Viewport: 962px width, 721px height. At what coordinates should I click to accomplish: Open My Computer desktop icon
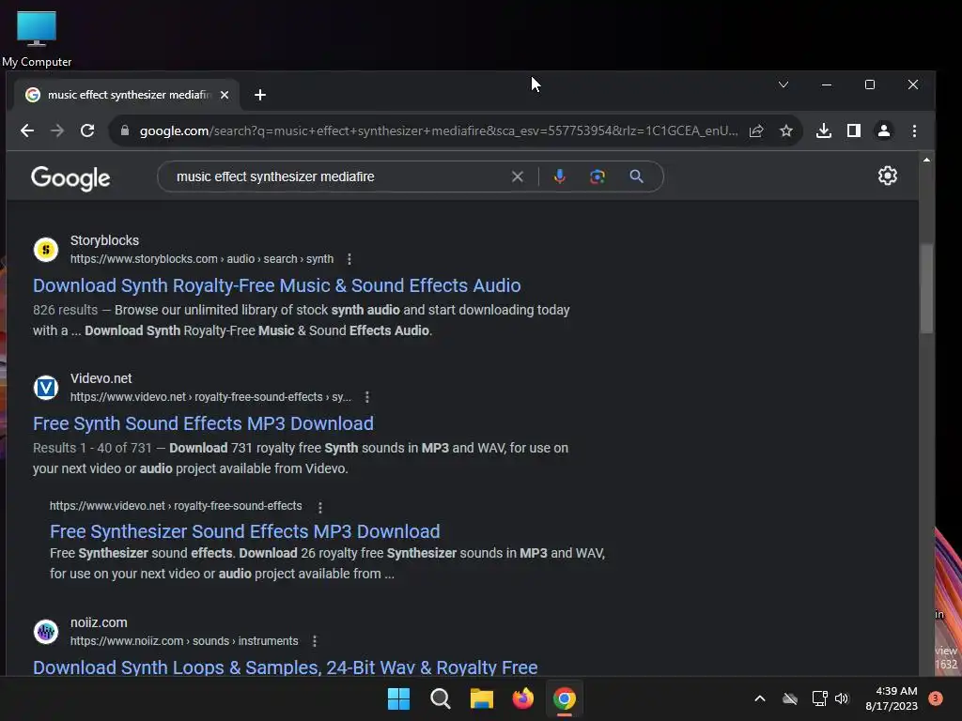(37, 38)
